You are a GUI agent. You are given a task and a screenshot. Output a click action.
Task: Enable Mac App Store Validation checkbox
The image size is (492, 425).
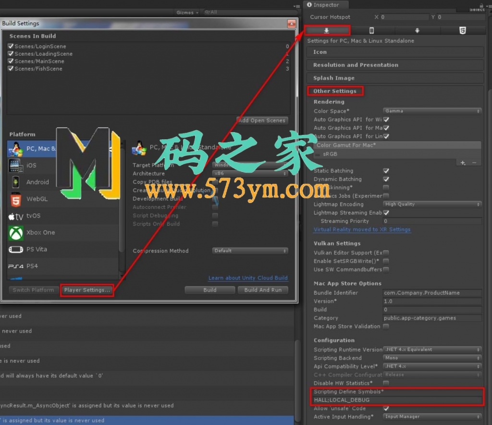(386, 327)
